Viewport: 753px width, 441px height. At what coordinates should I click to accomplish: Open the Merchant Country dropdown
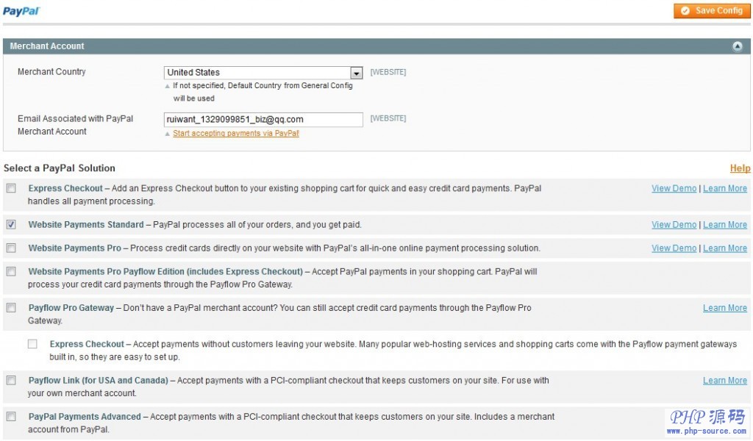(356, 72)
